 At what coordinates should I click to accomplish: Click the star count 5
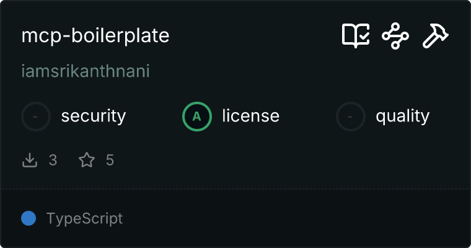[x=110, y=160]
